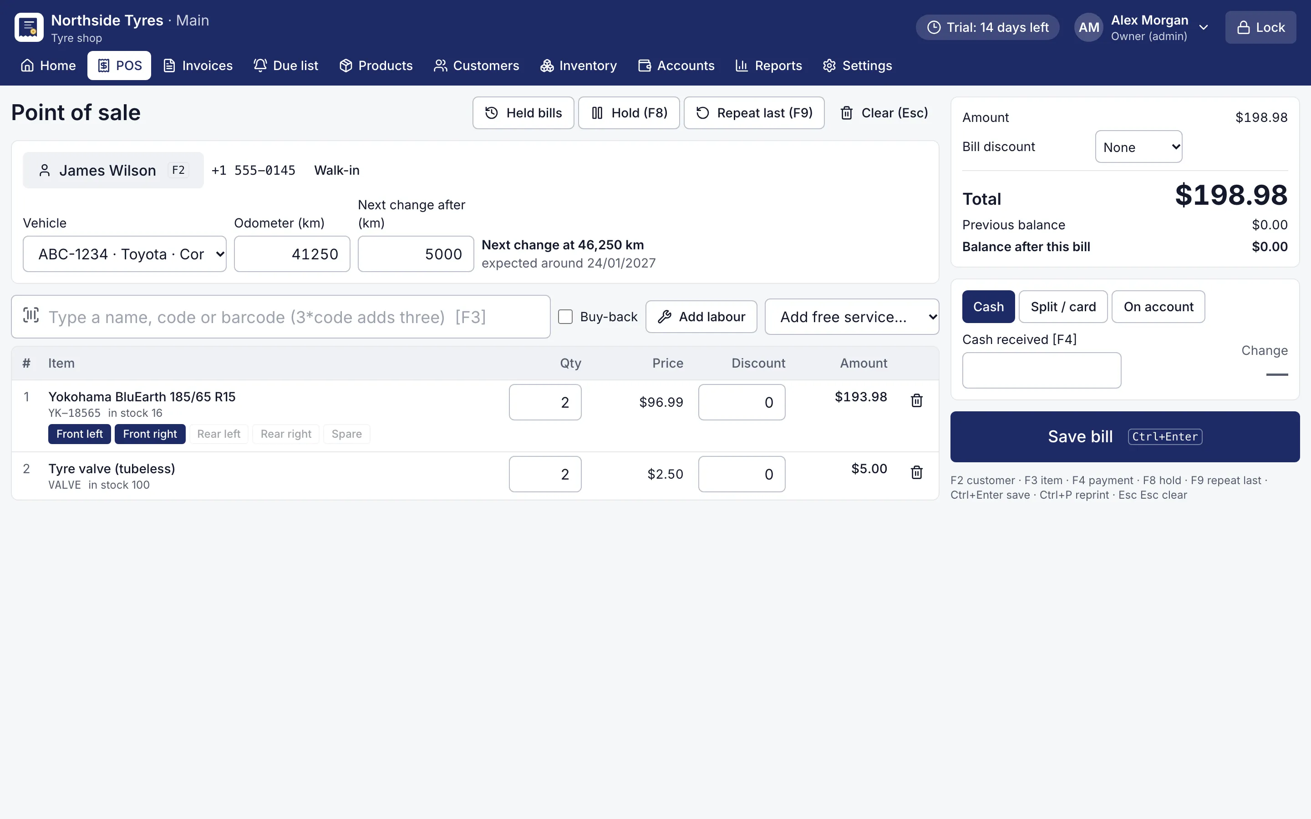The height and width of the screenshot is (819, 1311).
Task: Select On account payment method
Action: (1158, 307)
